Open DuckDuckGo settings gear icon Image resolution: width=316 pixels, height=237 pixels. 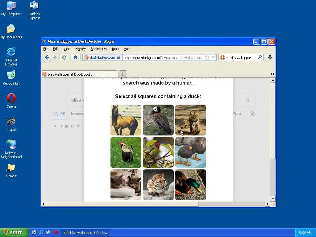[252, 114]
